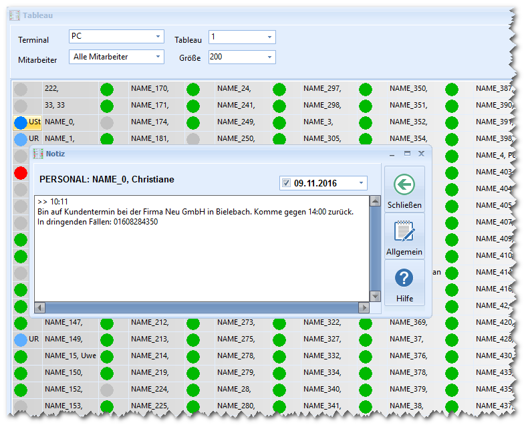Click the red status circle in first column
The height and width of the screenshot is (429, 528).
[21, 172]
